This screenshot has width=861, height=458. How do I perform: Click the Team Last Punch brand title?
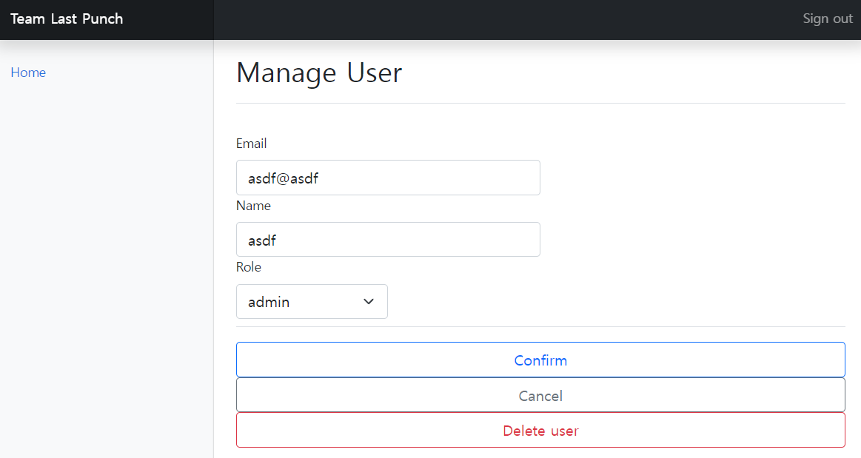(x=67, y=18)
